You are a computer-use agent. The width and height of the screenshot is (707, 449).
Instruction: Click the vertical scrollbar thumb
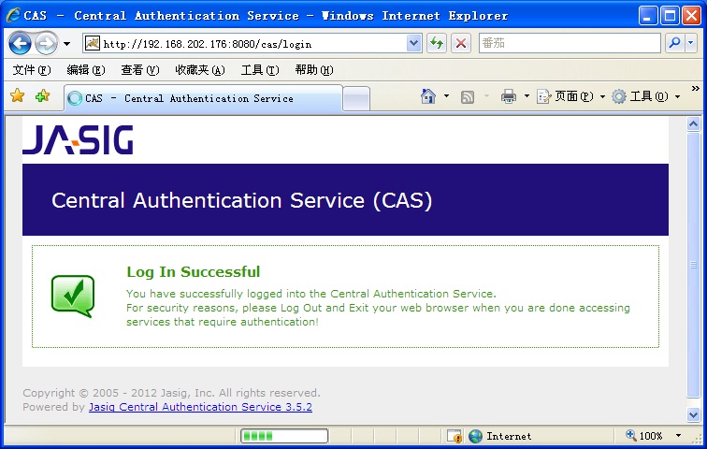click(694, 265)
